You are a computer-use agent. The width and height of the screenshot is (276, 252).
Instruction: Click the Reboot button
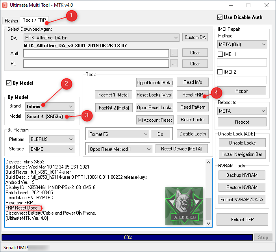[x=242, y=122]
